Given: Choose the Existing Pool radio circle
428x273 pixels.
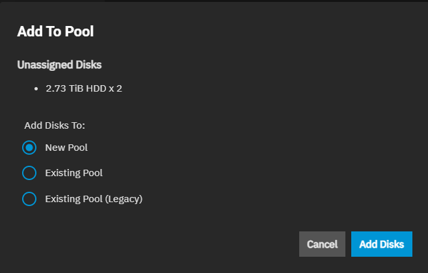Looking at the screenshot, I should (29, 173).
